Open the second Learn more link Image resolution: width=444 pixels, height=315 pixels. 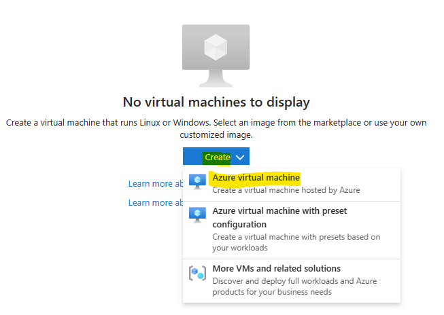[156, 203]
